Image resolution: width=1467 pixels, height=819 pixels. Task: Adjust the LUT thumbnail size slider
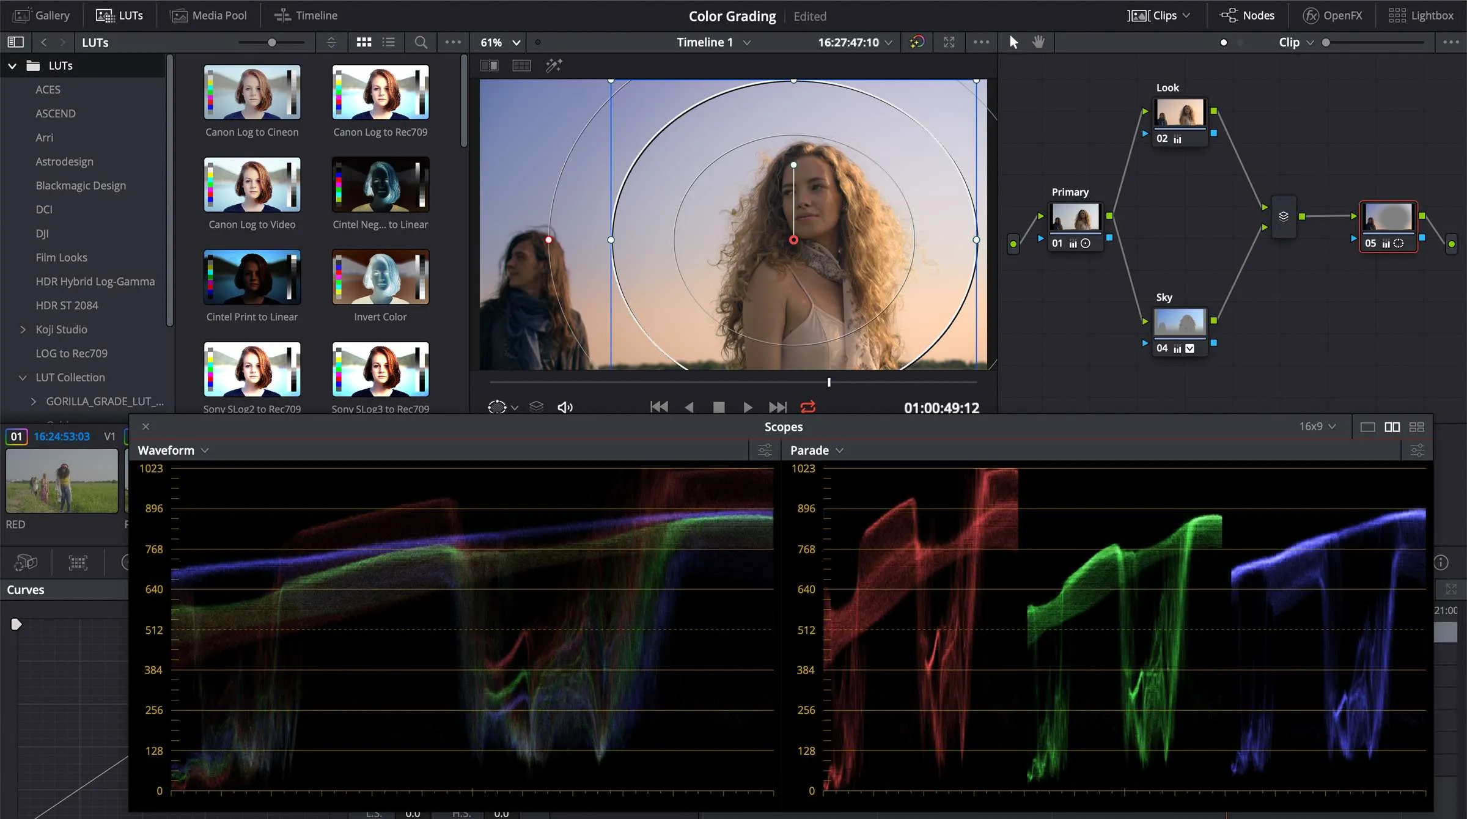272,42
